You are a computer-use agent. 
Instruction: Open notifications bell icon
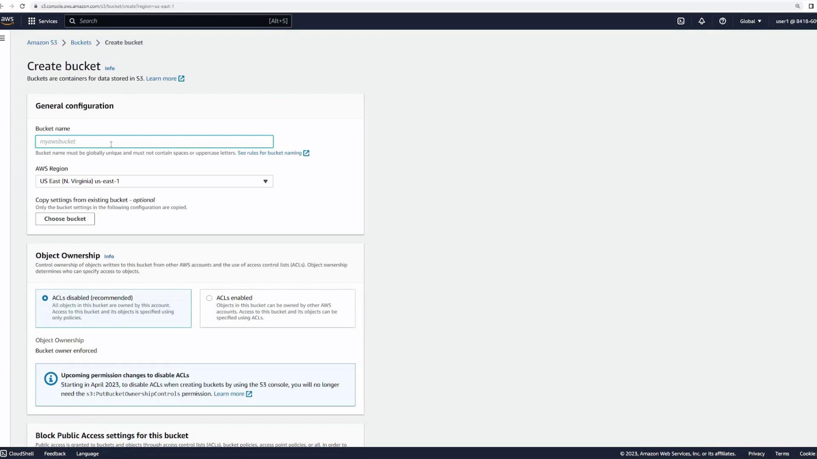pyautogui.click(x=702, y=21)
